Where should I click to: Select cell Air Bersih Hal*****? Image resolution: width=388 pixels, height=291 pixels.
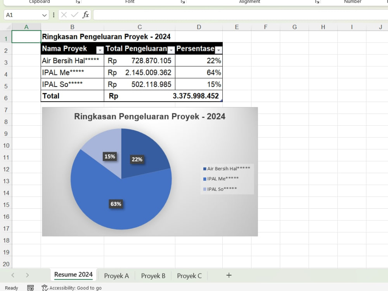(x=72, y=61)
